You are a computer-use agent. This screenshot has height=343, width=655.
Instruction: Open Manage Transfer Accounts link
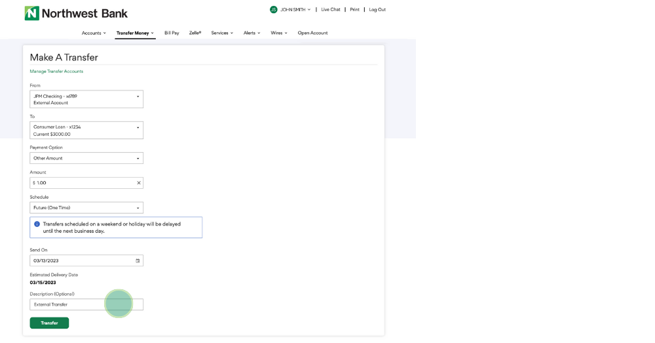(56, 71)
